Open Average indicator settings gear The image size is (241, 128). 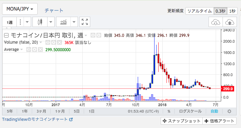coord(35,49)
